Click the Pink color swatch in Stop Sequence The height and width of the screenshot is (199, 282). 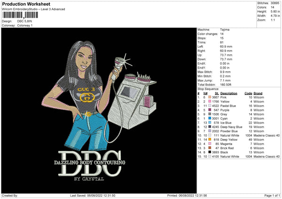pos(210,97)
